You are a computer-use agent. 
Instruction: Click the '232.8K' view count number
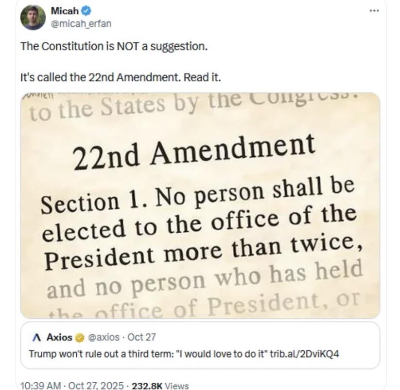pyautogui.click(x=148, y=386)
